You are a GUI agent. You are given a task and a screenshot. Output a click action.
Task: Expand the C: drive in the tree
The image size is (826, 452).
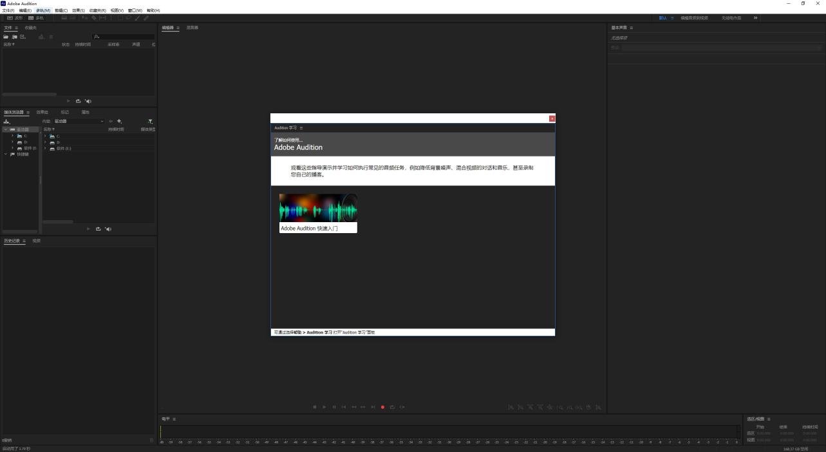(12, 136)
